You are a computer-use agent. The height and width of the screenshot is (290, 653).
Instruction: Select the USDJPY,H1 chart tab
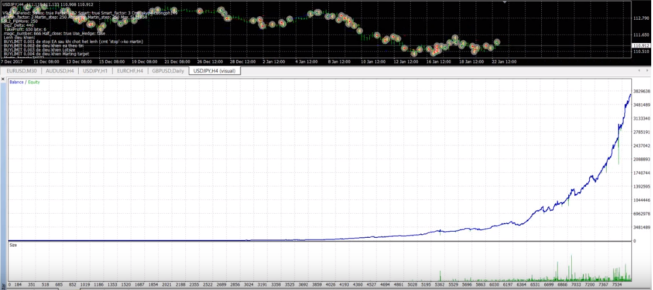pos(95,71)
